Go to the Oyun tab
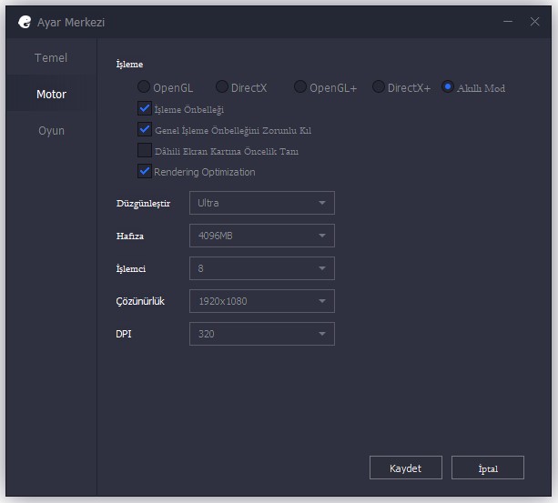Image resolution: width=558 pixels, height=503 pixels. 51,131
